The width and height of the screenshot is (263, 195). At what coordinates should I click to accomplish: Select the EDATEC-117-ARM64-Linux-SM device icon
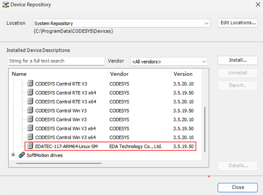point(30,146)
